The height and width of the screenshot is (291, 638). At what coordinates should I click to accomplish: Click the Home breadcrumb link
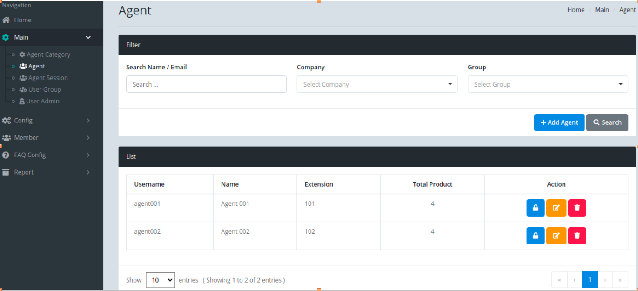(576, 10)
